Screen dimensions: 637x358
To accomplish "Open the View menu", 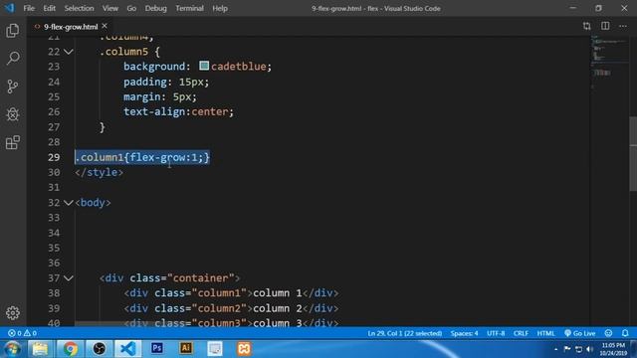I will tap(110, 8).
